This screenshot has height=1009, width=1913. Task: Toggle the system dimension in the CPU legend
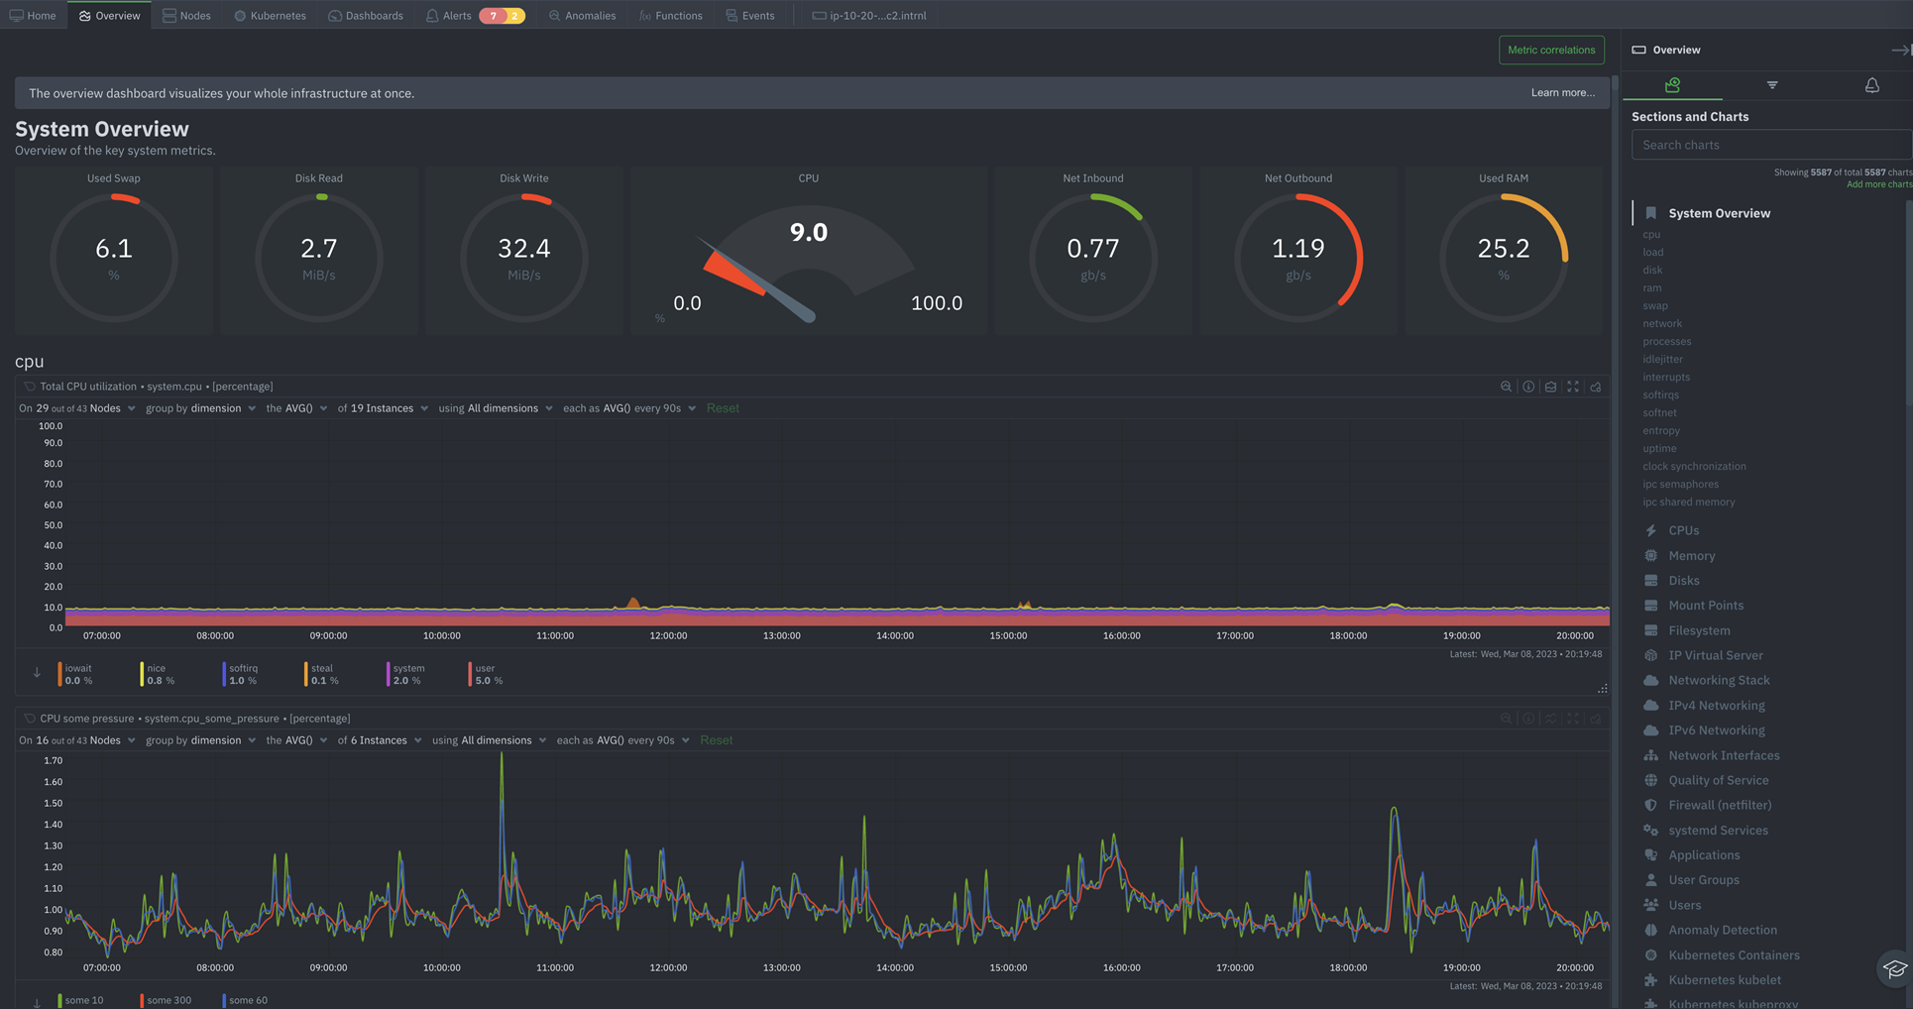click(407, 674)
